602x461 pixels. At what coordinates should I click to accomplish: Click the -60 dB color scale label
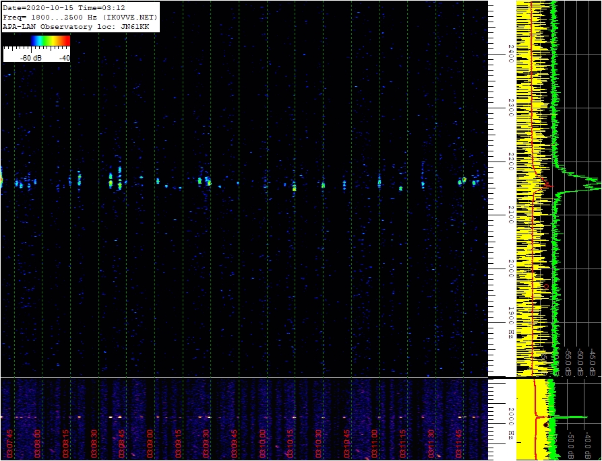click(32, 59)
